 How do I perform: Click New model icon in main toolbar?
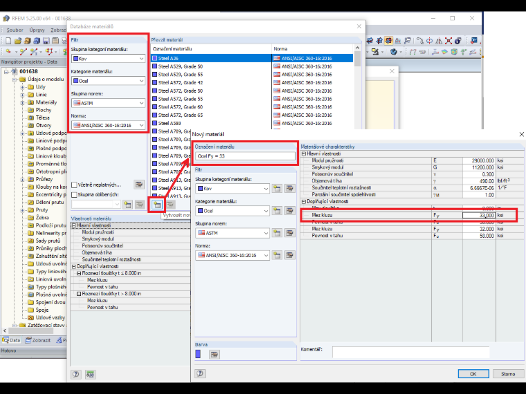click(x=8, y=41)
